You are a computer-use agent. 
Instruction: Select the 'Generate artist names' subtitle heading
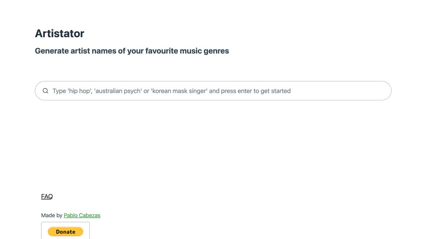click(x=132, y=51)
